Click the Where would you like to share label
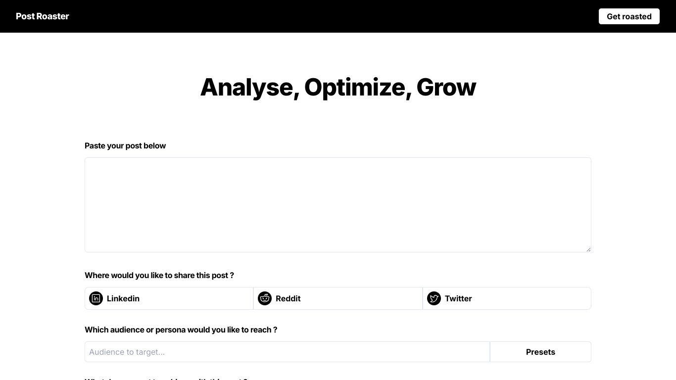The image size is (676, 380). point(159,275)
